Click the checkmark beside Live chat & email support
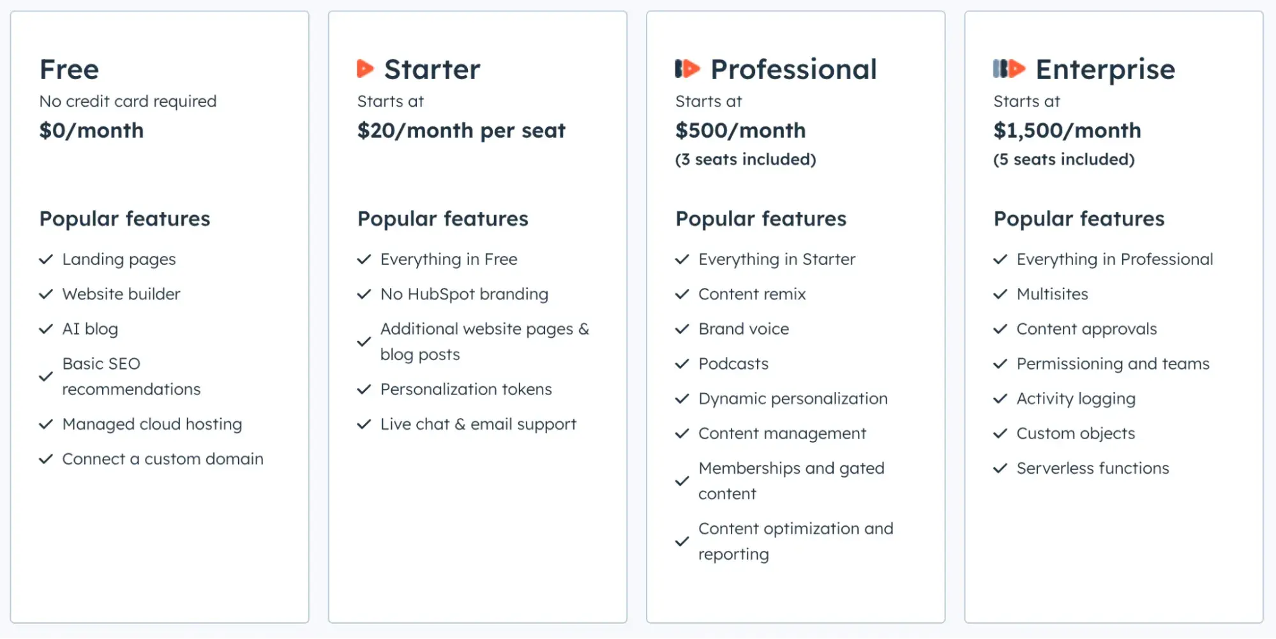This screenshot has width=1276, height=639. (364, 425)
